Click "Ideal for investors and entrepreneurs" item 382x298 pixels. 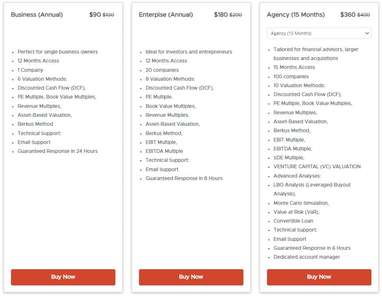click(189, 52)
